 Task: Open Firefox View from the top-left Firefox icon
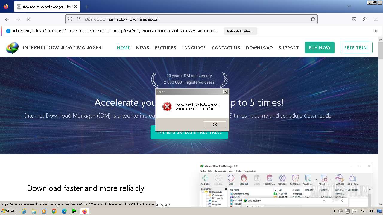tap(6, 7)
